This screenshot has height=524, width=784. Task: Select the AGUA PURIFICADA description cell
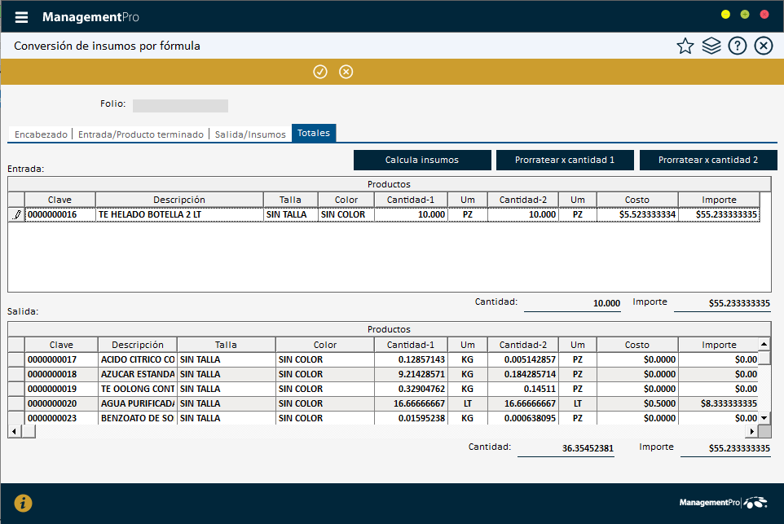[138, 403]
